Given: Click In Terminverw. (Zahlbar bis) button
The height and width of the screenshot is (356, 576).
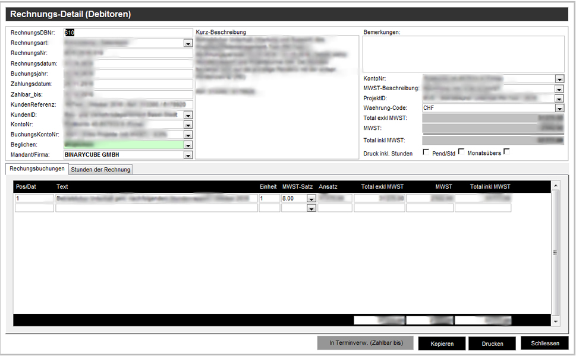Looking at the screenshot, I should point(366,344).
